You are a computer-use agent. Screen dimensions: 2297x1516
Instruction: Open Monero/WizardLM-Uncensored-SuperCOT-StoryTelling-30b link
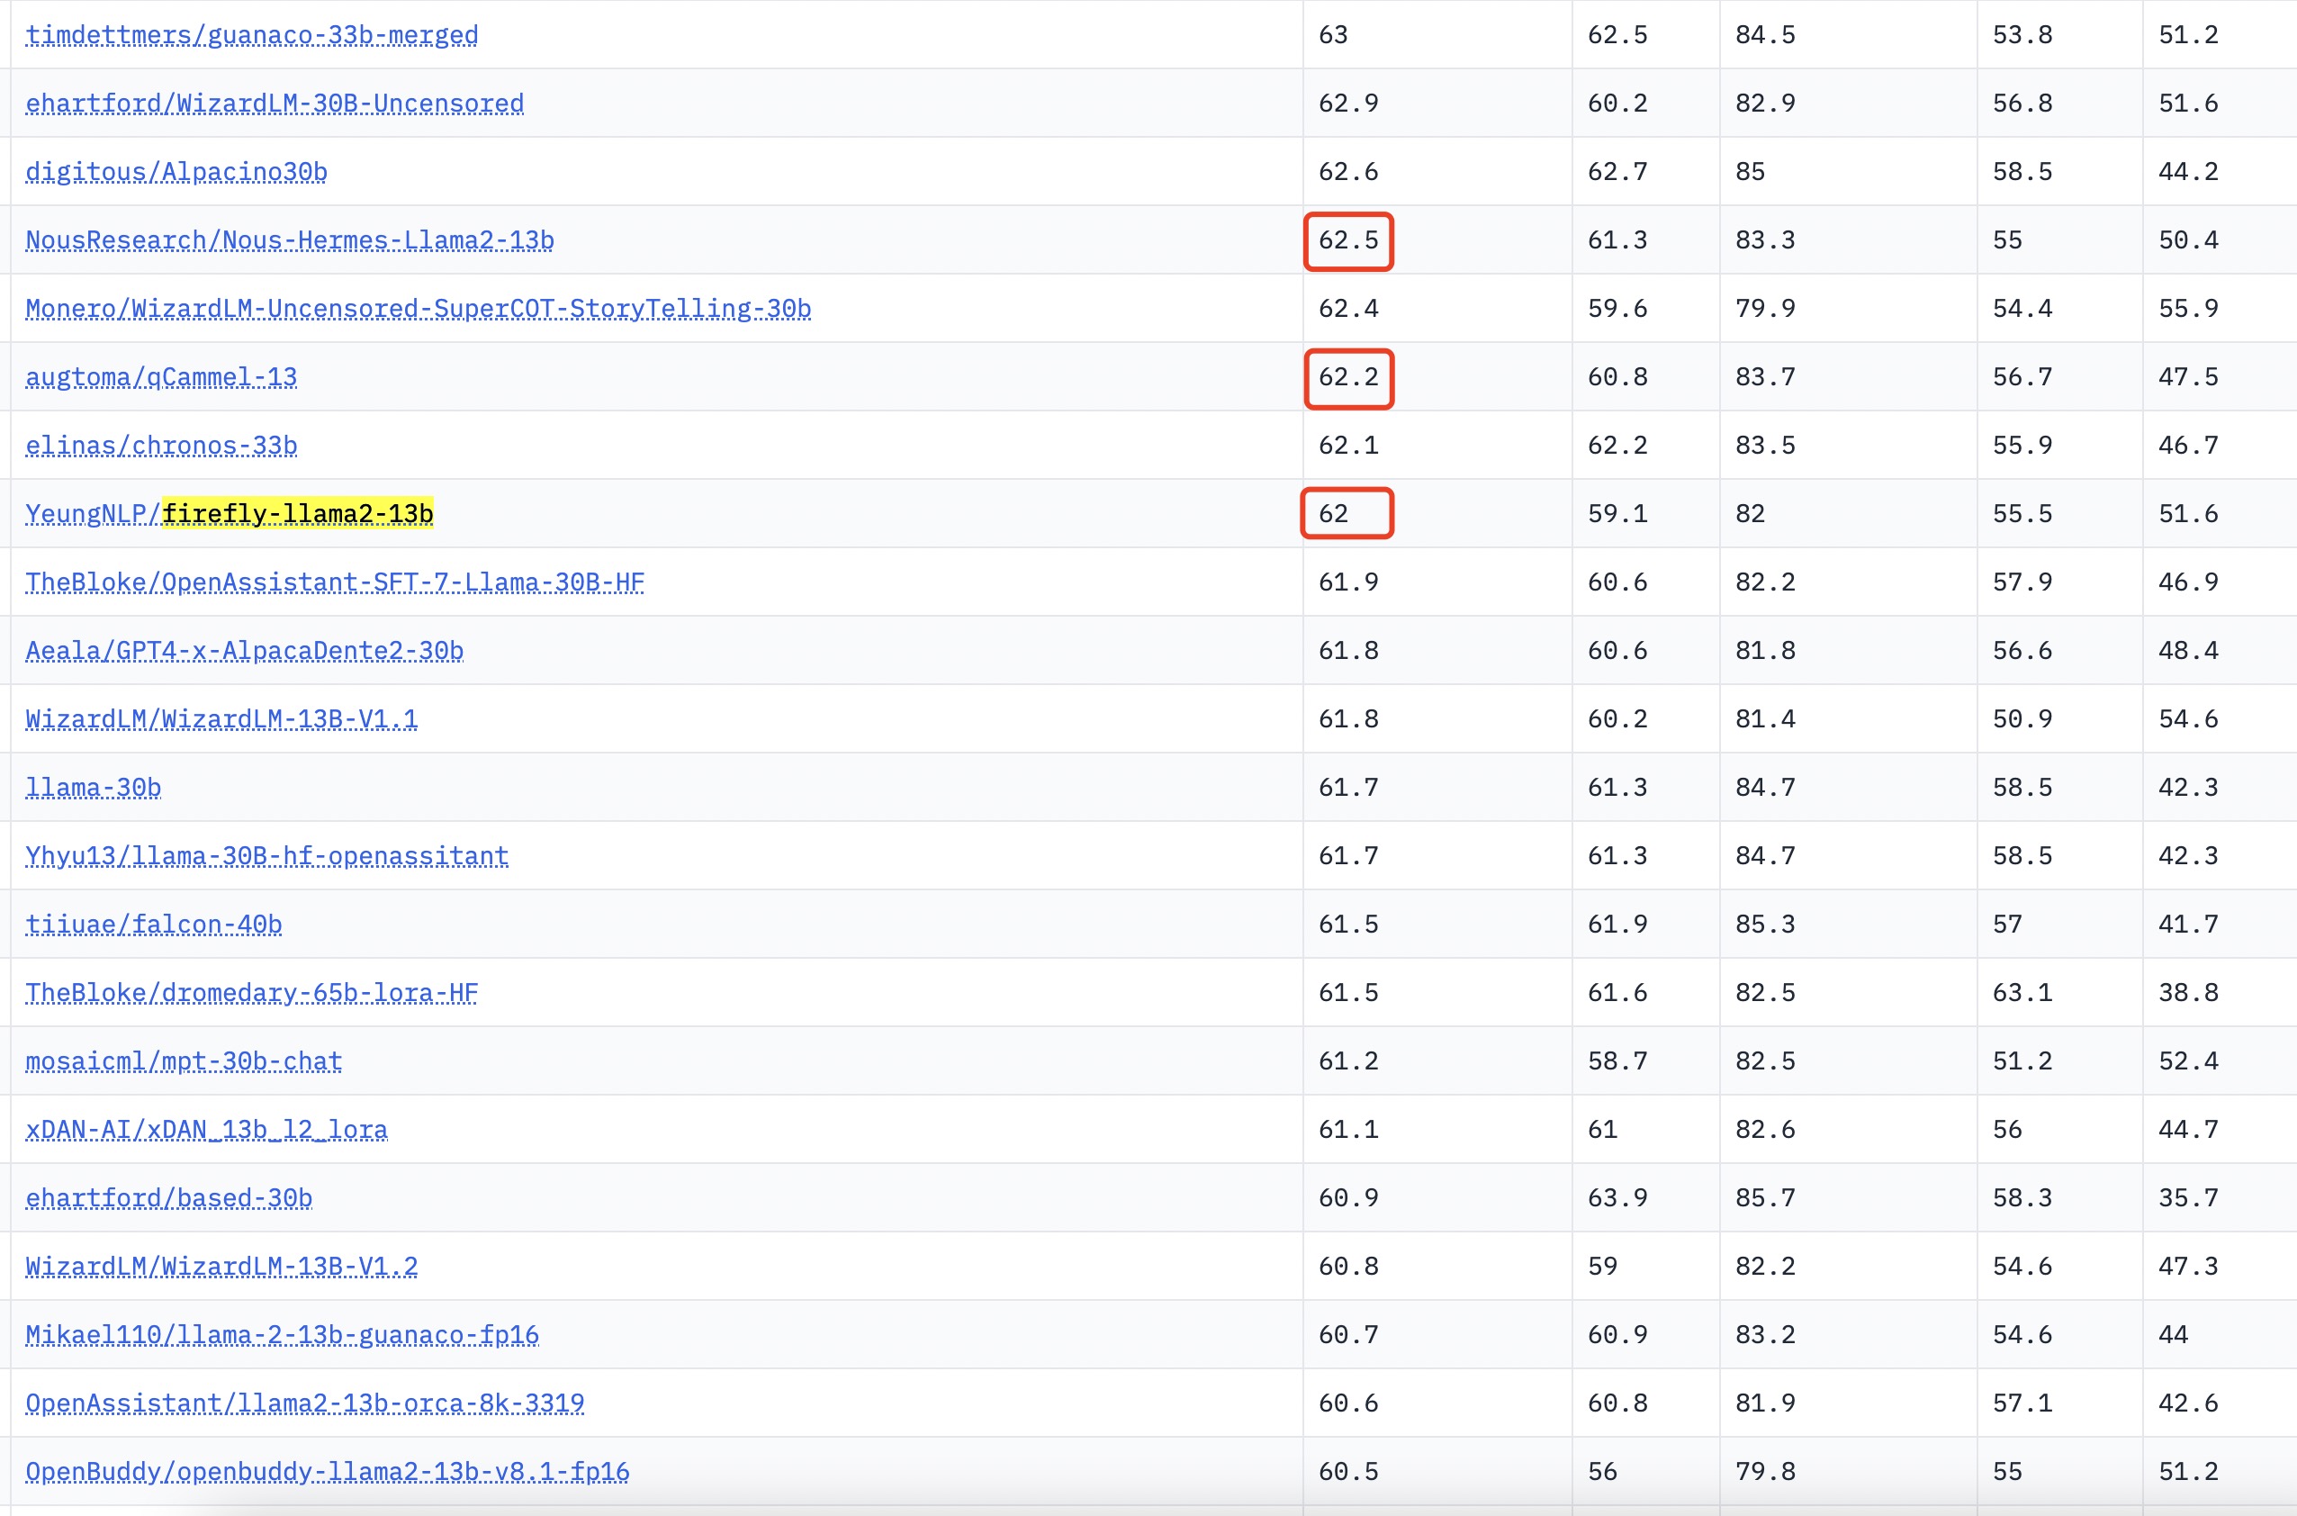click(418, 309)
